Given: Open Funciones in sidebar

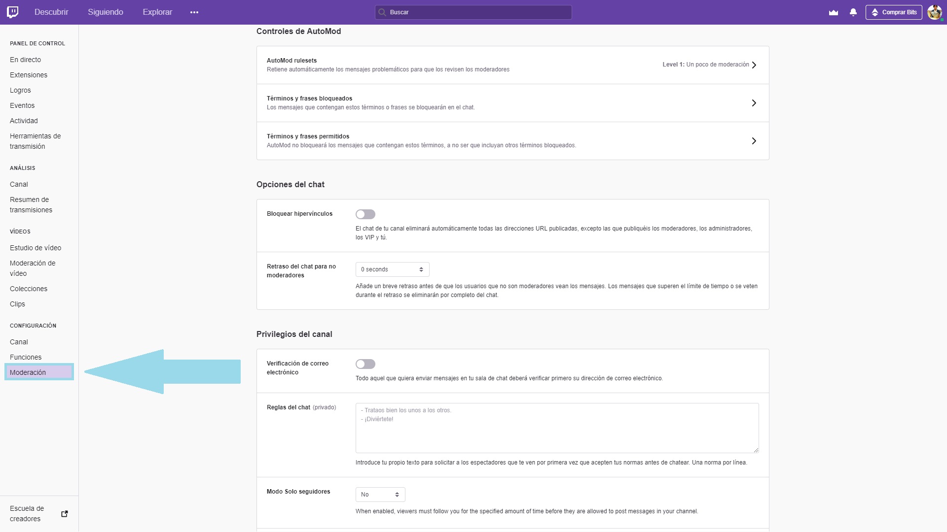Looking at the screenshot, I should pos(26,357).
